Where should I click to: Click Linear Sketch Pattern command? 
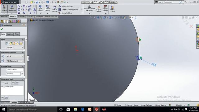coord(68,10)
